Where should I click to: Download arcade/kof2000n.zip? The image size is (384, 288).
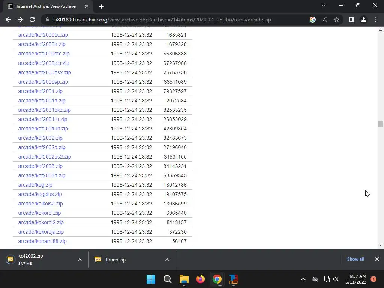(x=42, y=44)
